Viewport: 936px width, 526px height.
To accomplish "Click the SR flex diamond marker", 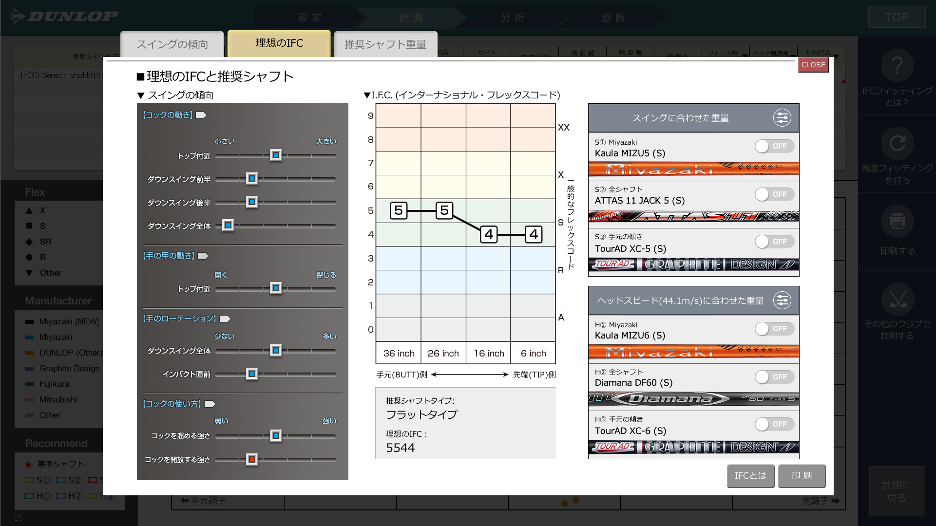I will (29, 242).
